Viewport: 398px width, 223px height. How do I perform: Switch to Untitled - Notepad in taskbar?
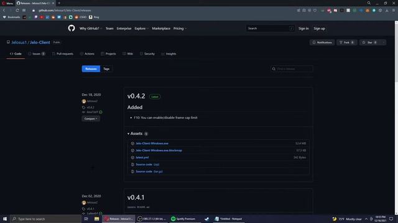pyautogui.click(x=229, y=219)
